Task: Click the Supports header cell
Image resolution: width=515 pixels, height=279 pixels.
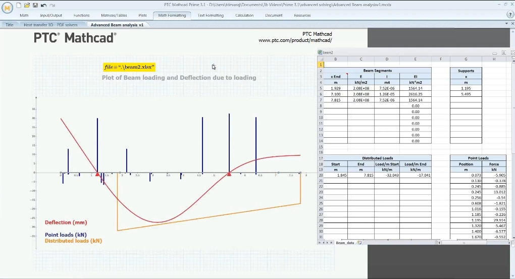Action: tap(466, 71)
